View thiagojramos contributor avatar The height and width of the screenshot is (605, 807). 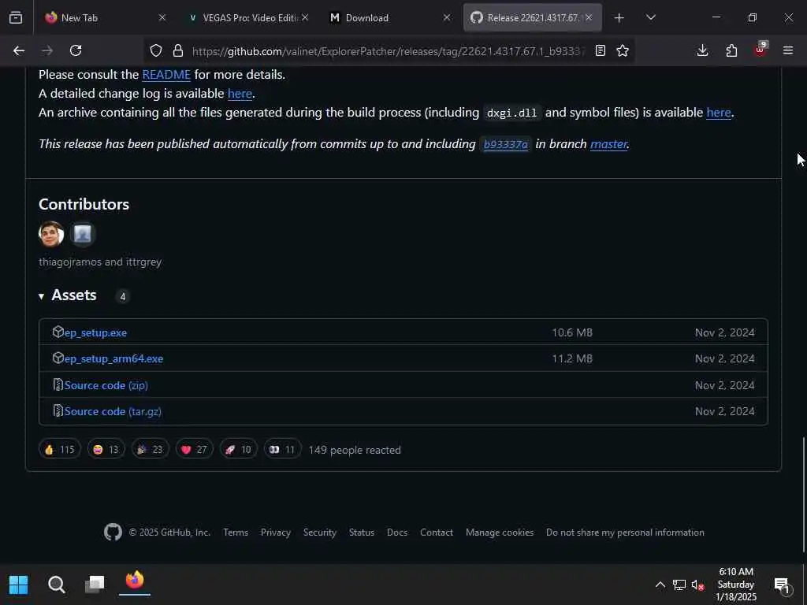point(51,234)
